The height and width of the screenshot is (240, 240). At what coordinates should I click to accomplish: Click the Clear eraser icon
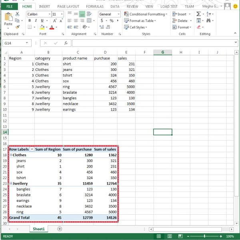pyautogui.click(x=199, y=27)
